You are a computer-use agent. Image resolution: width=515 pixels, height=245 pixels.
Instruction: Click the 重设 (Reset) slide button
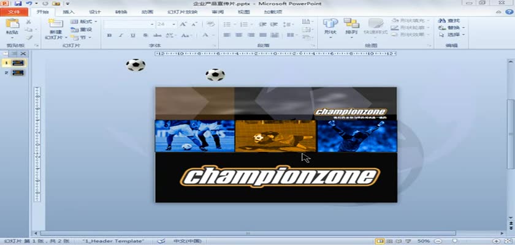pyautogui.click(x=82, y=29)
